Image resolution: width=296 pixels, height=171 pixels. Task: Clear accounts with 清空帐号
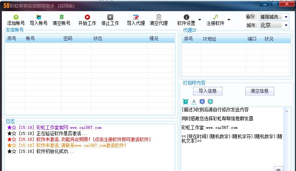(x=62, y=20)
